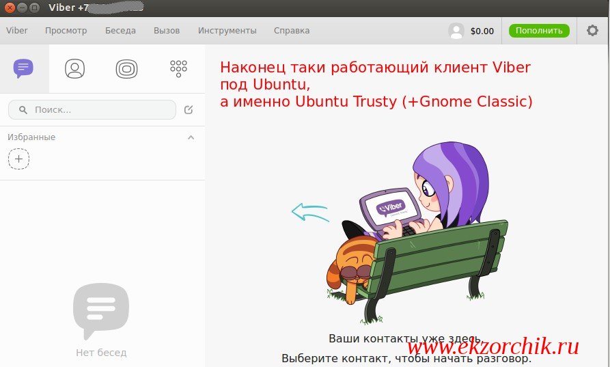Open the dial pad tab icon

tap(178, 68)
